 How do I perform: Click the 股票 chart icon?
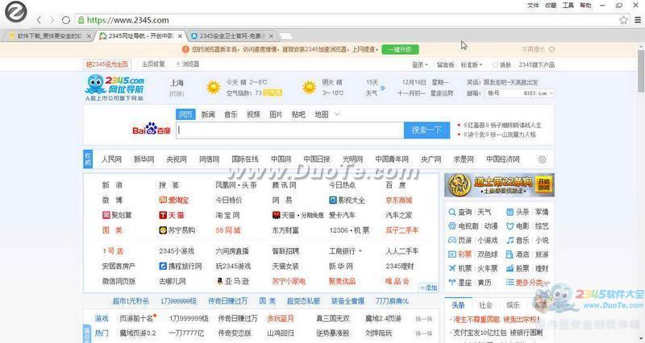click(x=510, y=268)
